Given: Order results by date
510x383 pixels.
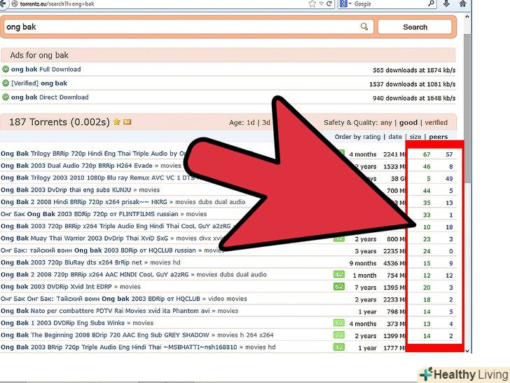Looking at the screenshot, I should pyautogui.click(x=395, y=137).
